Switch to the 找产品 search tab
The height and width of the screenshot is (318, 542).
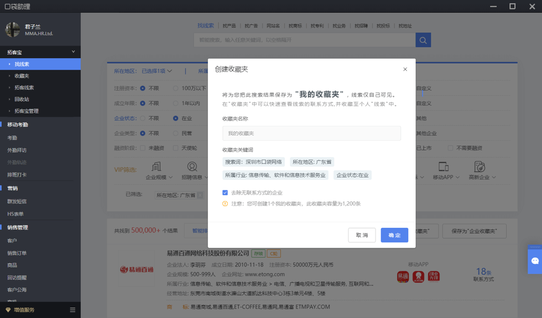point(229,26)
